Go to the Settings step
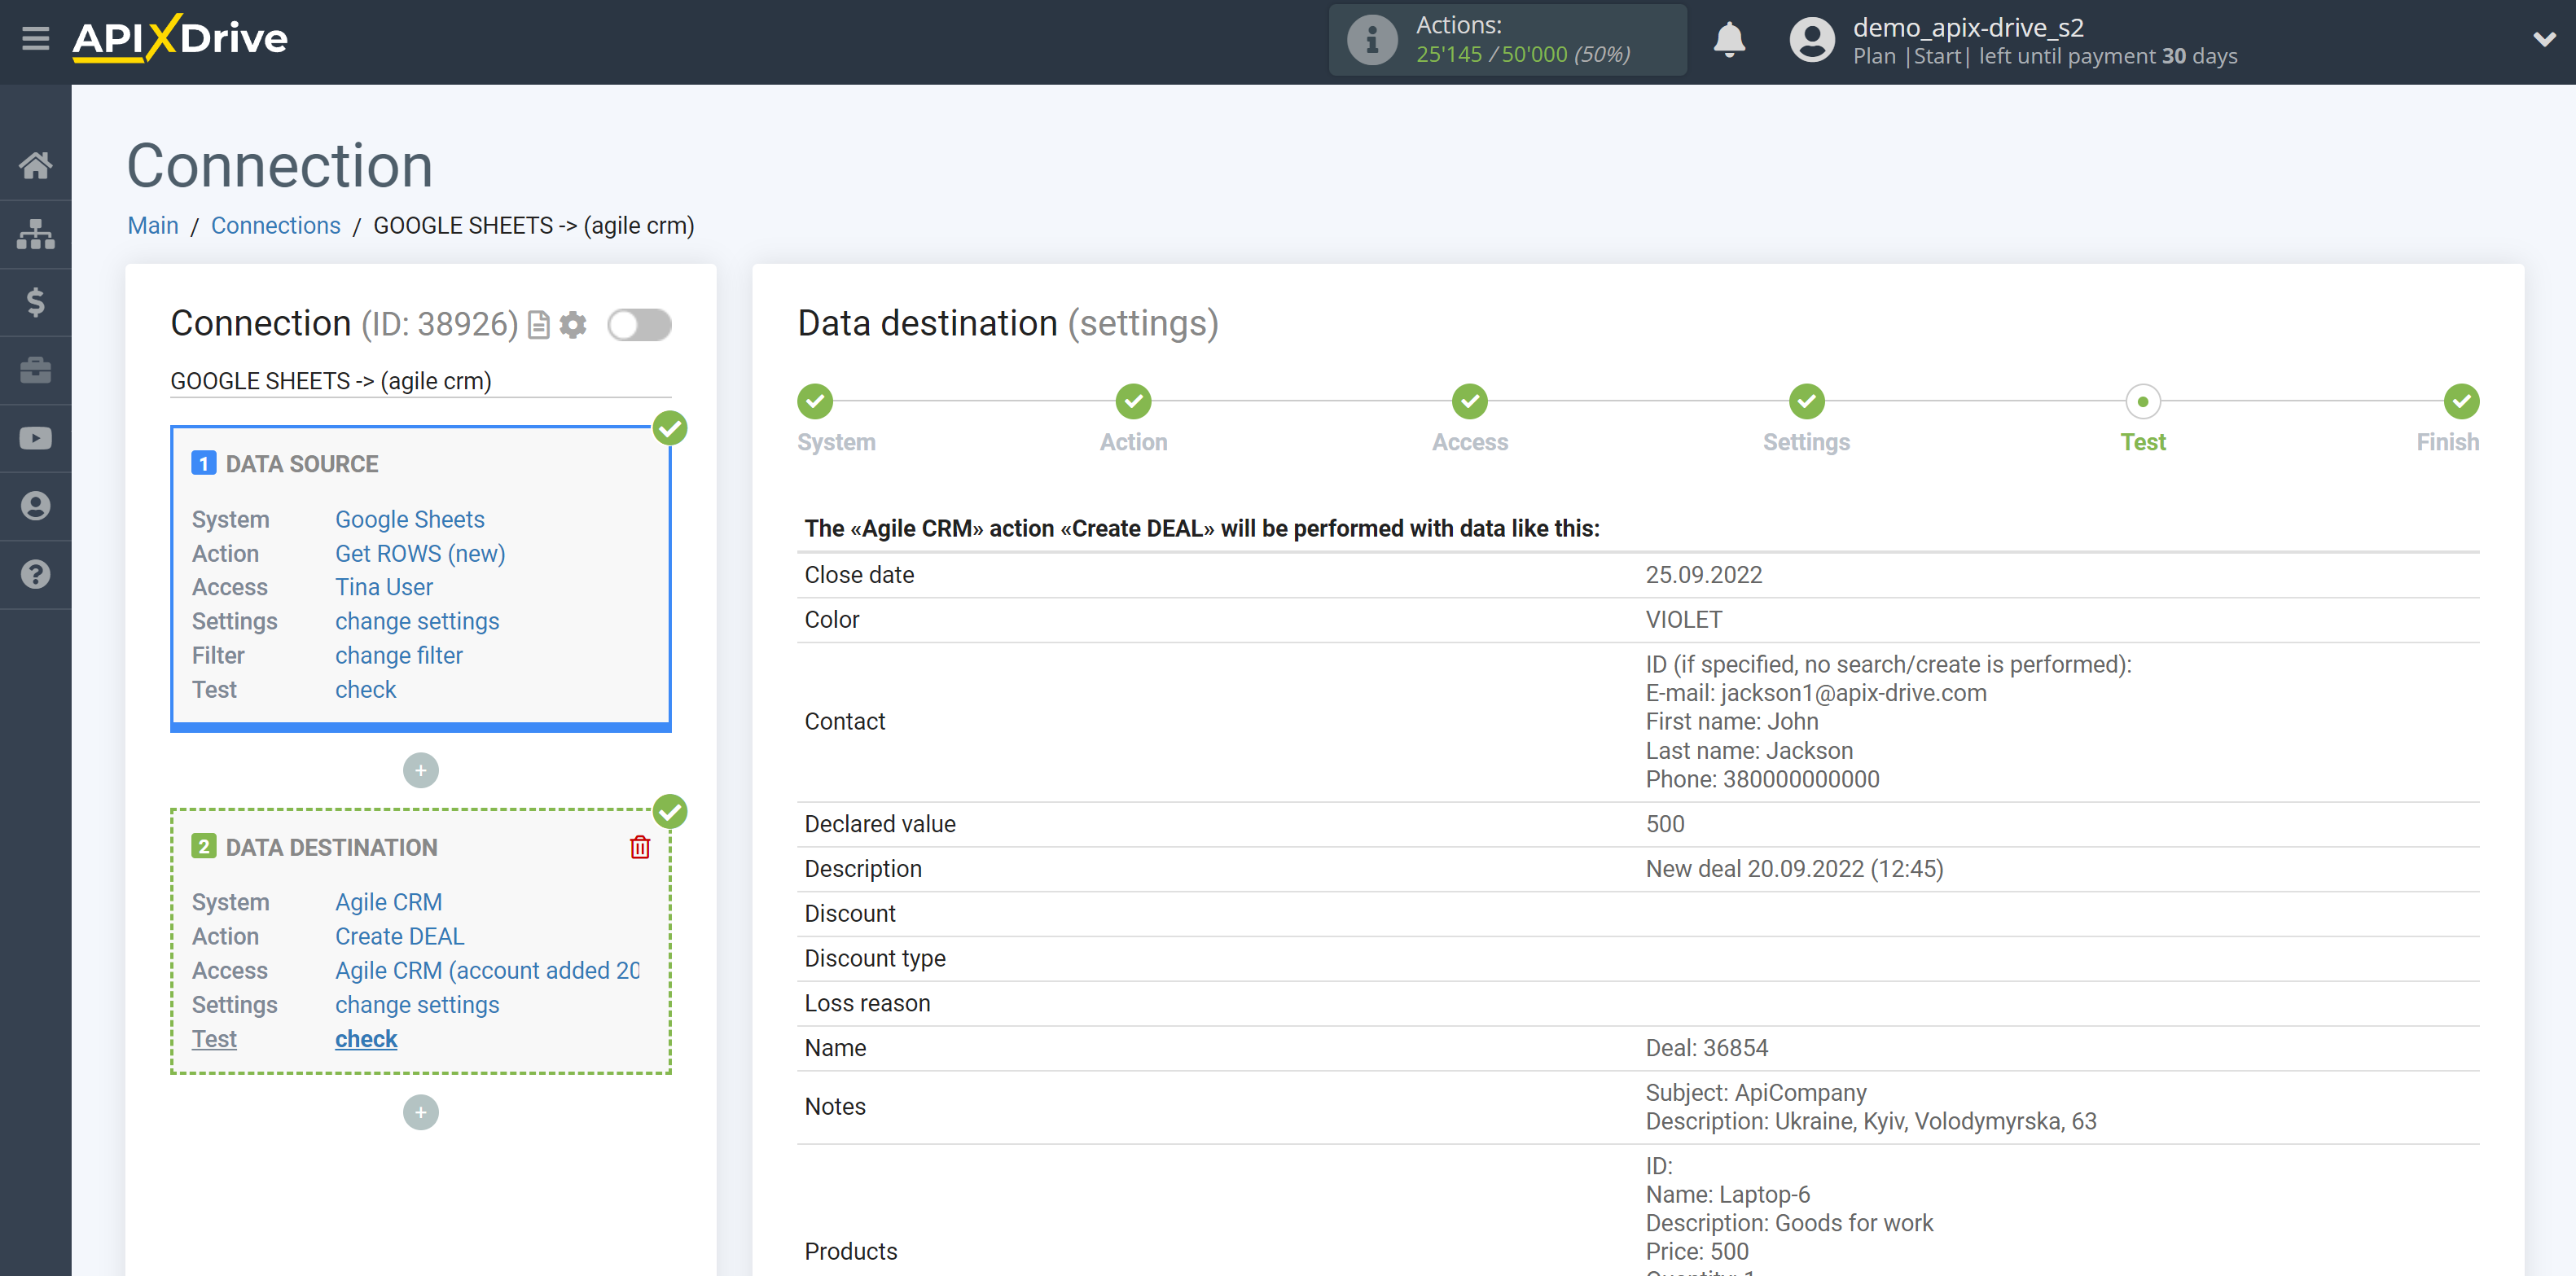 coord(1806,402)
